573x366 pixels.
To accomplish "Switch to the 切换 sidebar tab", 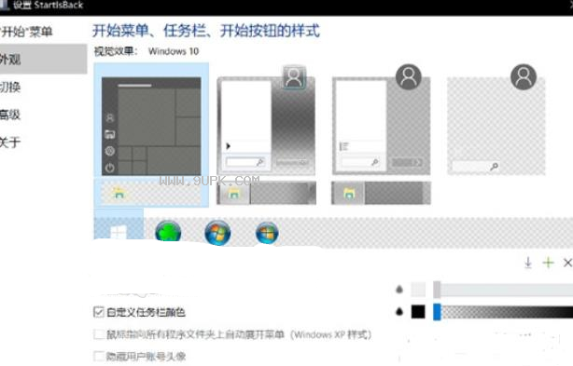I will pyautogui.click(x=10, y=88).
